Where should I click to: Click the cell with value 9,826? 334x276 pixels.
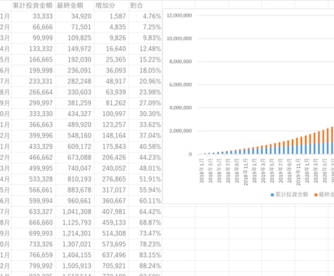[x=112, y=38]
